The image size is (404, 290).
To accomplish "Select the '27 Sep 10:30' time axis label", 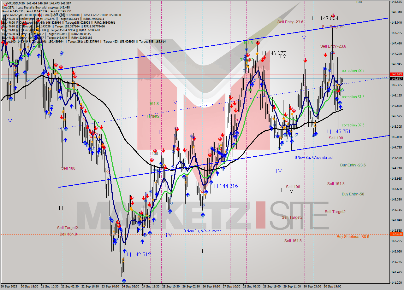I will coord(232,287).
